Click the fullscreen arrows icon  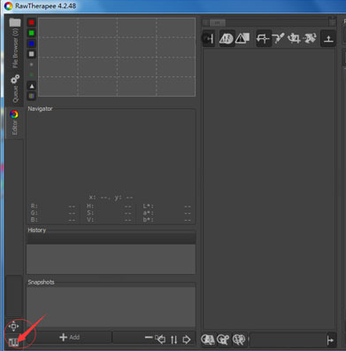[13, 326]
